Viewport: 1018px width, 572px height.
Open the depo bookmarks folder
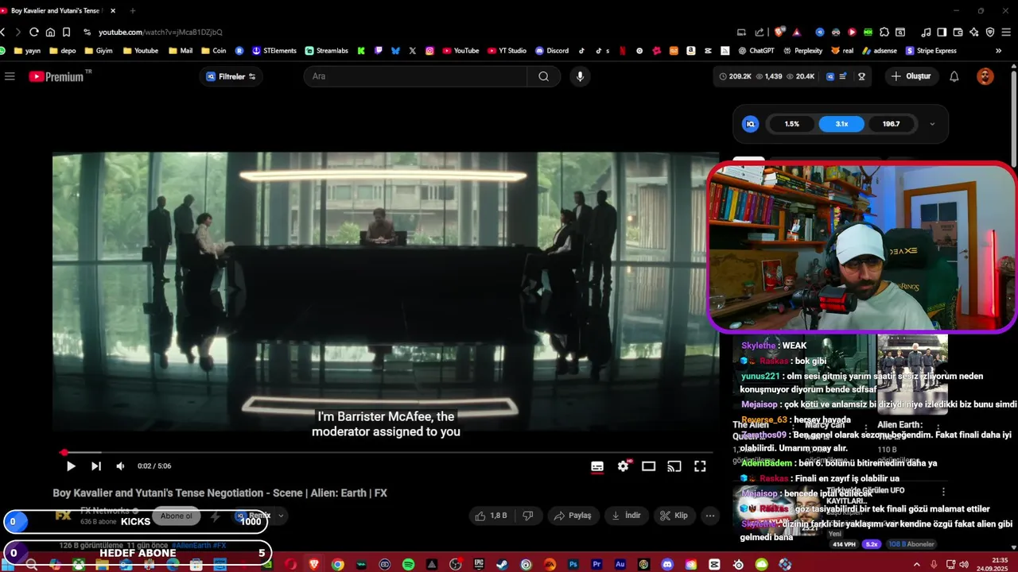point(62,51)
